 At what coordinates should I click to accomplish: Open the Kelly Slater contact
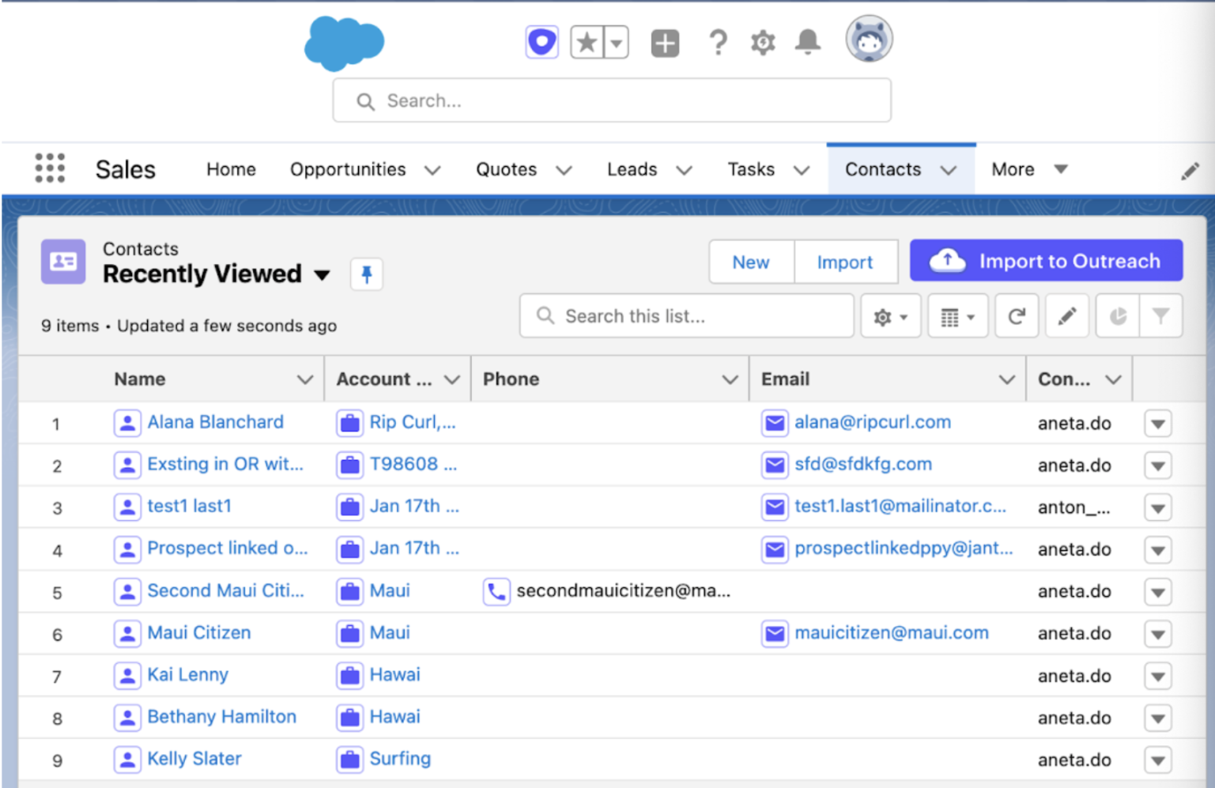click(194, 758)
